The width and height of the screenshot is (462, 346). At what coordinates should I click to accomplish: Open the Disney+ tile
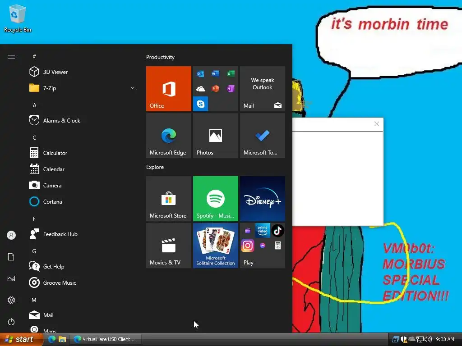click(x=262, y=199)
